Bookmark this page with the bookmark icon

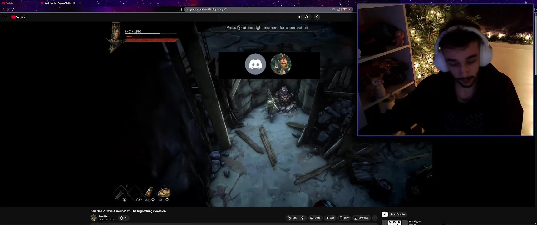click(x=180, y=9)
